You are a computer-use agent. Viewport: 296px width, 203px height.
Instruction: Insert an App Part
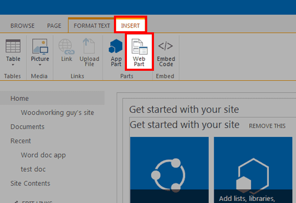click(116, 53)
